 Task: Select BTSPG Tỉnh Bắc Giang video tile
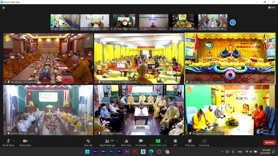(x=48, y=110)
